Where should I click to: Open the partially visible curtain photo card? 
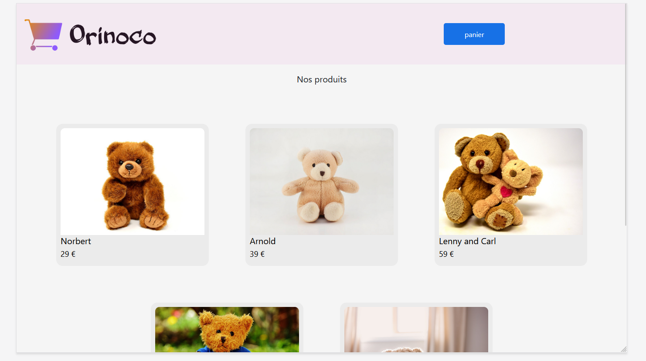pos(416,329)
